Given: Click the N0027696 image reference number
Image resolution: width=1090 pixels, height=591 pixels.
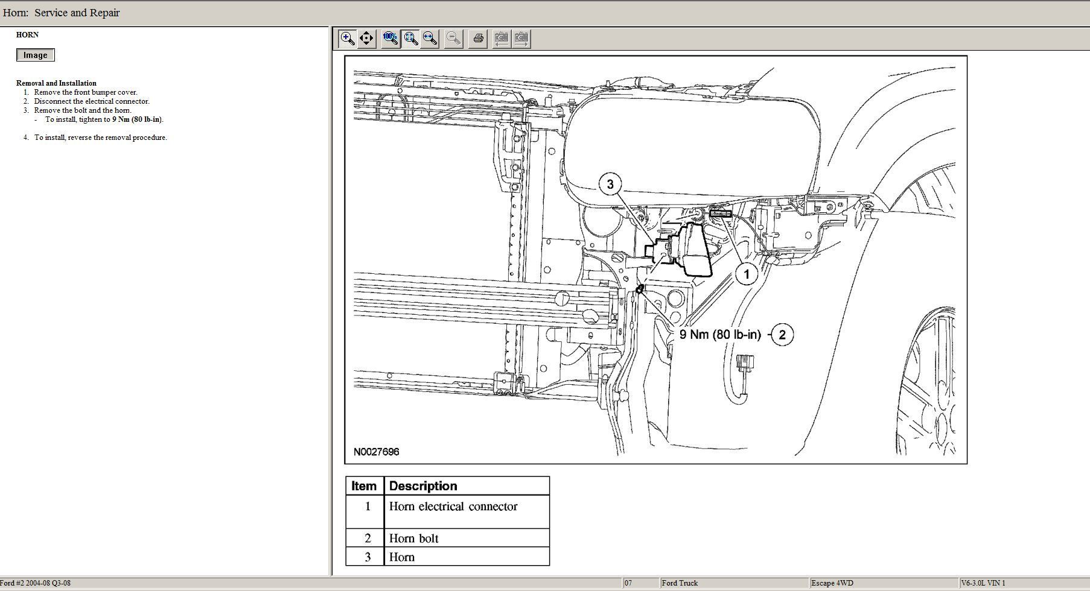Looking at the screenshot, I should click(x=377, y=452).
